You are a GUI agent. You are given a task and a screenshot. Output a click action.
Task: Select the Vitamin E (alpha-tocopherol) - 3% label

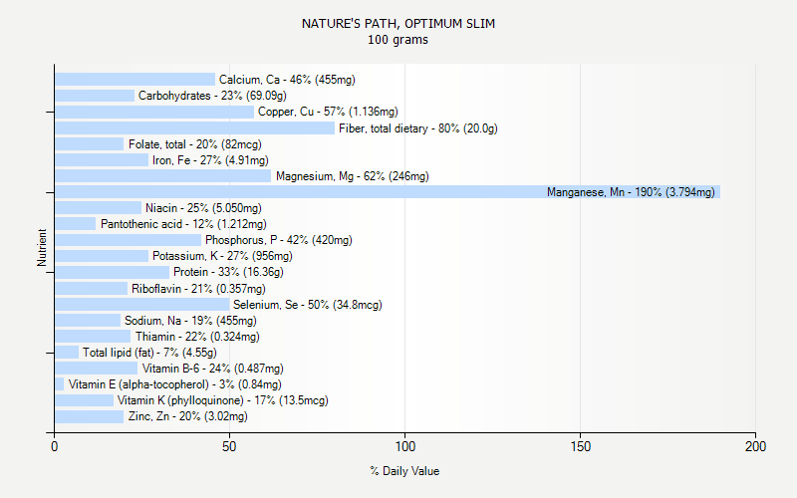coord(175,384)
